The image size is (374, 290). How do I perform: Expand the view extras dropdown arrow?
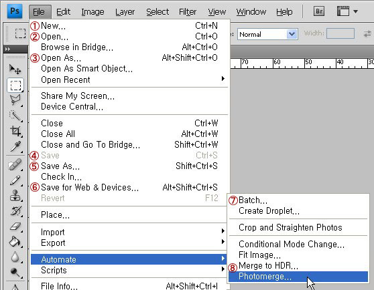point(355,11)
